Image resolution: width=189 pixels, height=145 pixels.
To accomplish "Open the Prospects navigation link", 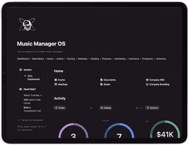I will coord(147,59).
